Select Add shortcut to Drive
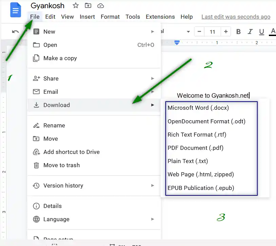276x246 pixels. click(94, 152)
